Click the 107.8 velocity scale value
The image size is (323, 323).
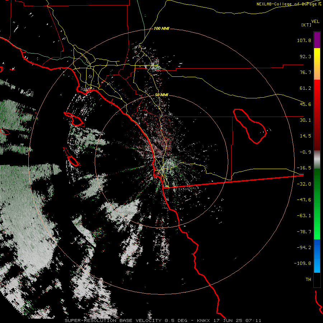[x=304, y=40]
